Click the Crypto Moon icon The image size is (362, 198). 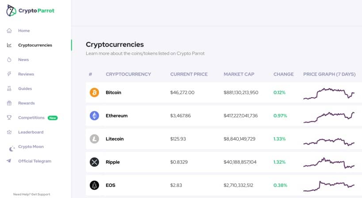click(11, 148)
